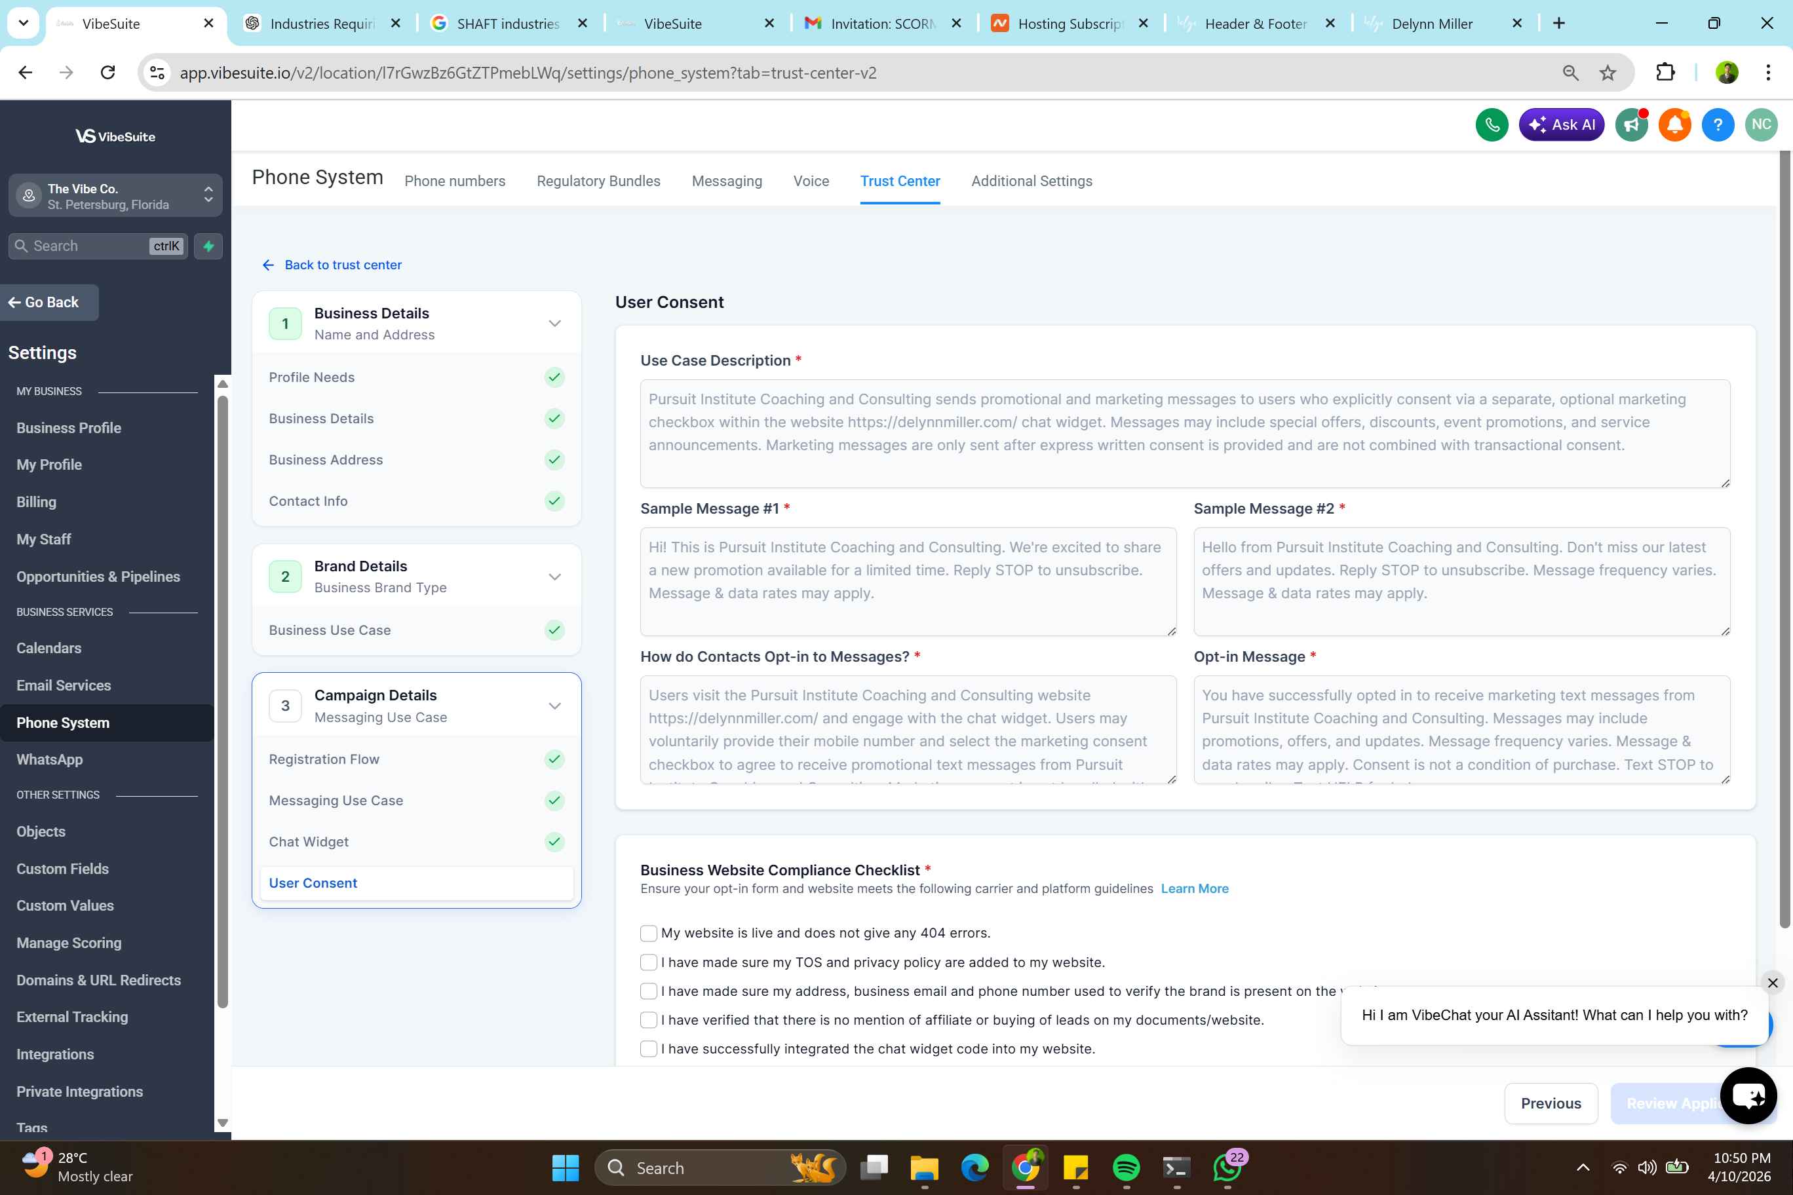This screenshot has width=1793, height=1195.
Task: Check address, email and phone number checkbox
Action: (649, 991)
